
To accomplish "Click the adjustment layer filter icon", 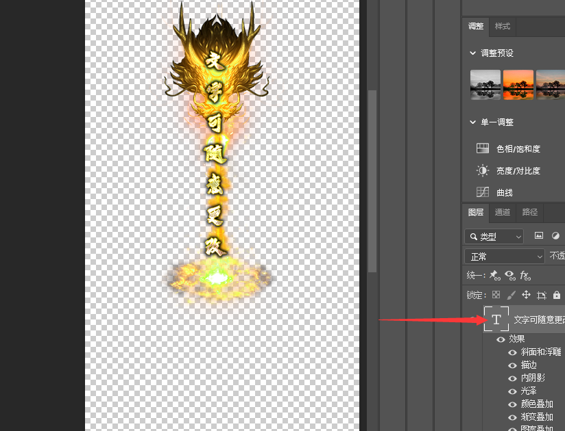I will [555, 236].
